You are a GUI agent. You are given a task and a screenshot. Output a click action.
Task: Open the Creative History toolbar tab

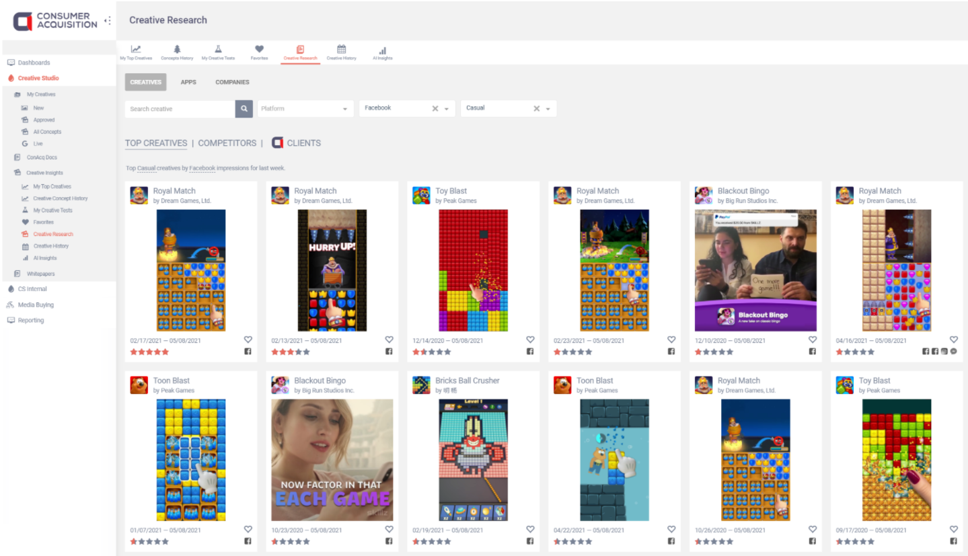click(341, 53)
